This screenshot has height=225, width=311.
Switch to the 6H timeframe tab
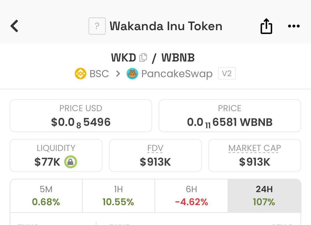pyautogui.click(x=191, y=196)
